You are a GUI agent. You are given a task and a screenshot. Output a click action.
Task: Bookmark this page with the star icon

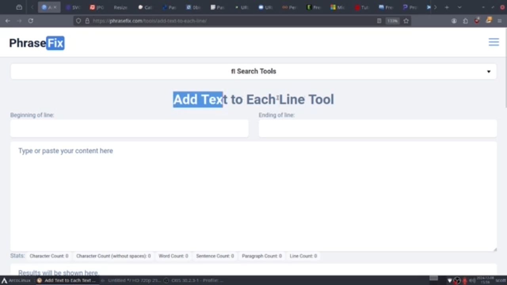click(406, 21)
